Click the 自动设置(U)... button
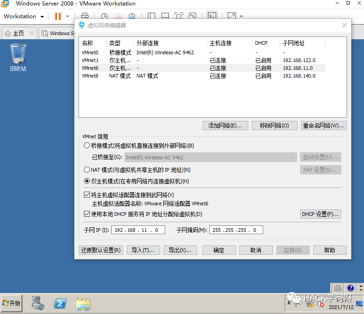 [x=320, y=157]
